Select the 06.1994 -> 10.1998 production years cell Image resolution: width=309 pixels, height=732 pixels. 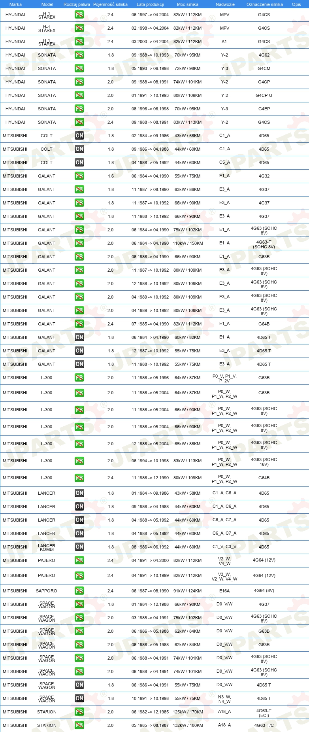[150, 461]
